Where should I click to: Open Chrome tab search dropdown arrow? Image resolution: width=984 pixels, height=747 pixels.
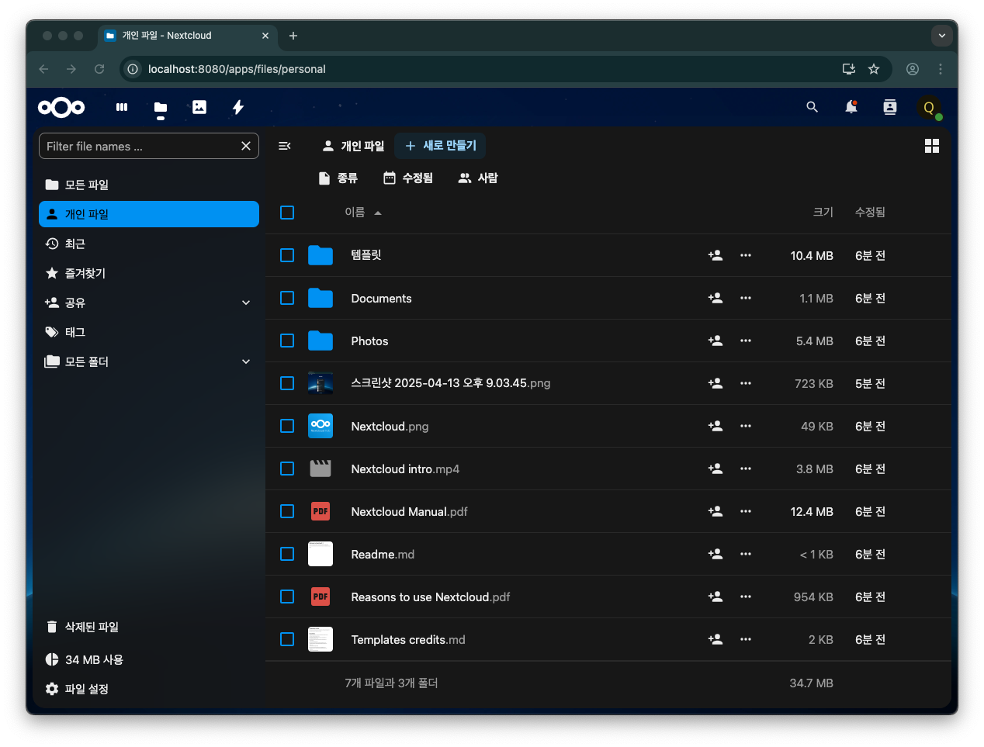941,36
